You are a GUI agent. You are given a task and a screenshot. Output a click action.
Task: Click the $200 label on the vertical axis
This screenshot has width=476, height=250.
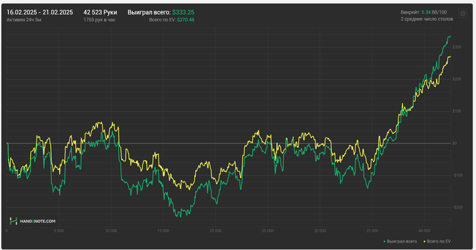tap(456, 79)
